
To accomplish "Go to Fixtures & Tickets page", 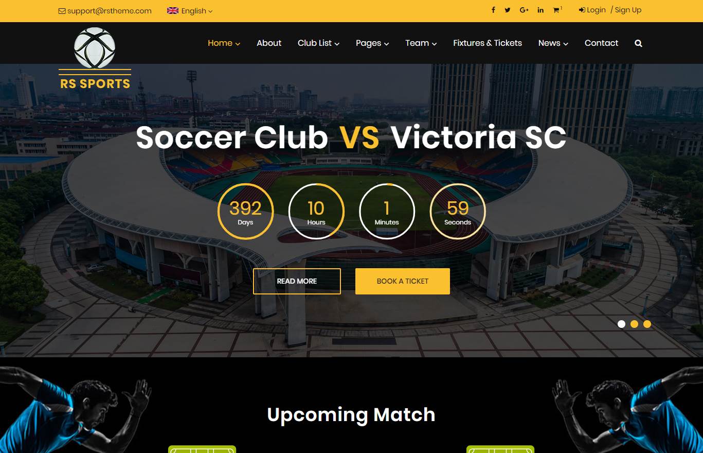I will [x=488, y=43].
